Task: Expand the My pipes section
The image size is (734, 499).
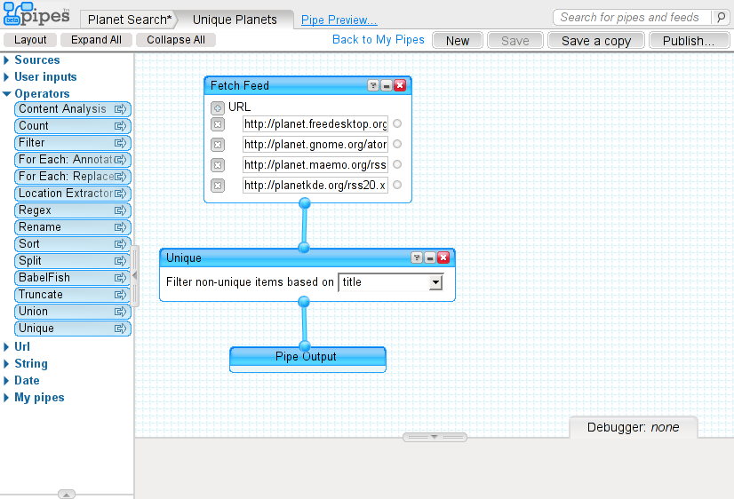Action: [6, 398]
